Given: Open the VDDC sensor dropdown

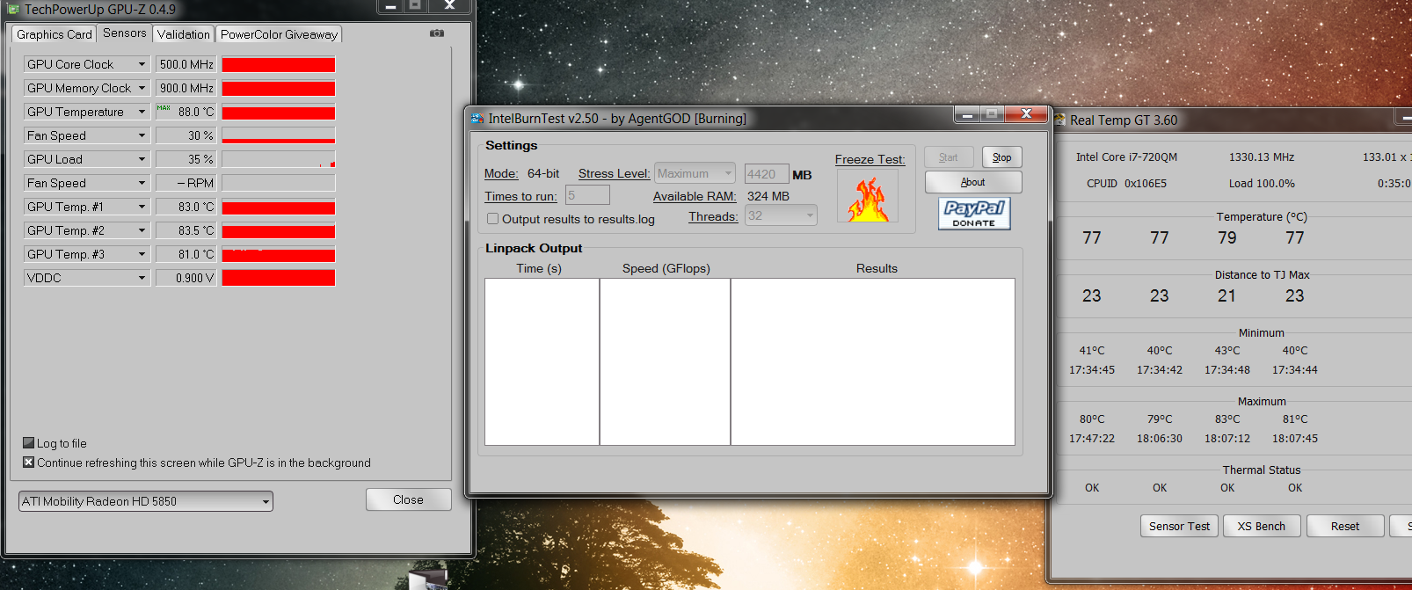Looking at the screenshot, I should pyautogui.click(x=87, y=278).
